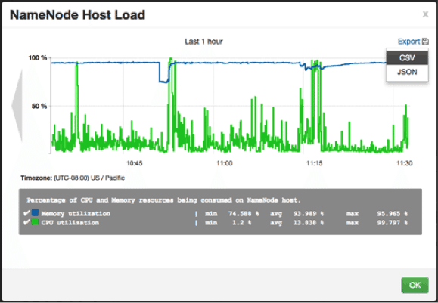The height and width of the screenshot is (303, 438).
Task: Select JSON from the export menu
Action: 407,72
